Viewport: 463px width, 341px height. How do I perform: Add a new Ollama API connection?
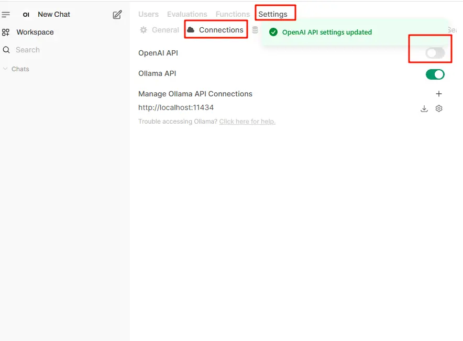pyautogui.click(x=439, y=94)
